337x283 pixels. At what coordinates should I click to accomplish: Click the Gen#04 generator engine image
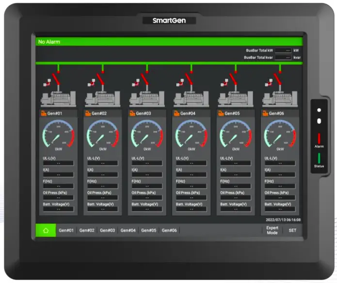click(x=191, y=99)
